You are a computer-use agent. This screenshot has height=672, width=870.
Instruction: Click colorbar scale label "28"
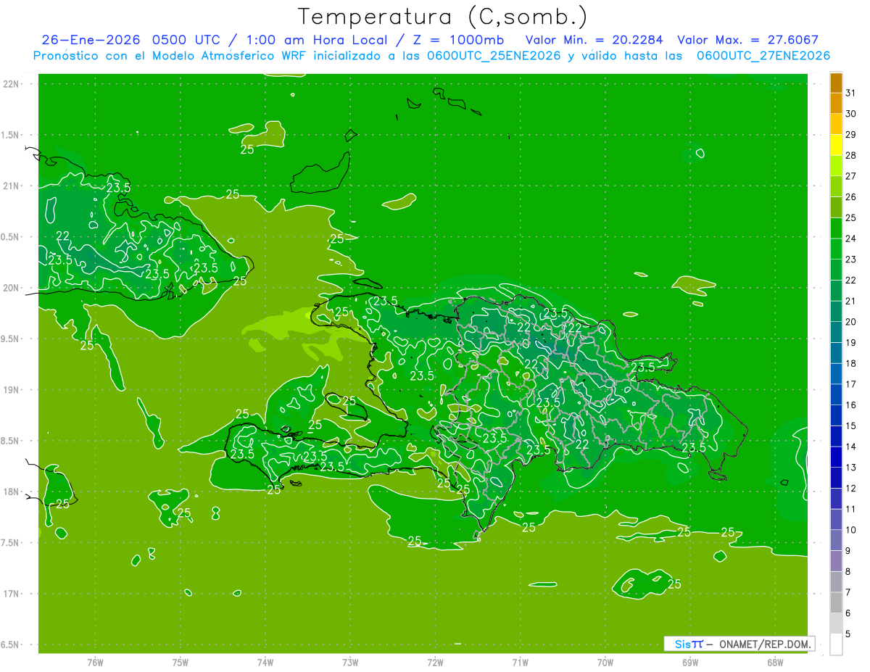pyautogui.click(x=851, y=155)
